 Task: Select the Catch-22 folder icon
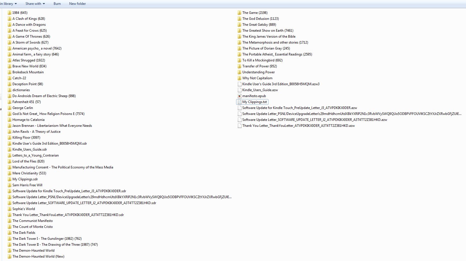[9, 78]
